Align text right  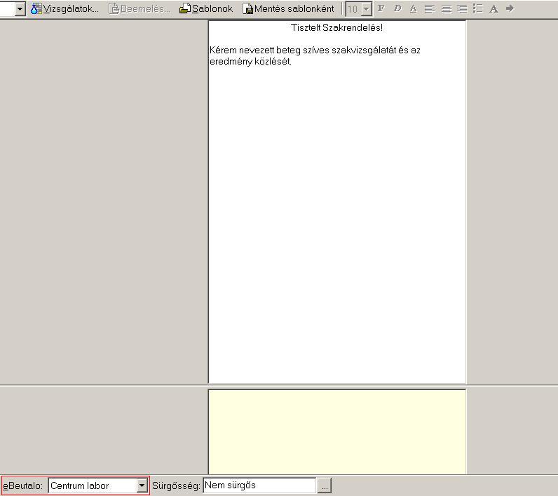[x=462, y=8]
